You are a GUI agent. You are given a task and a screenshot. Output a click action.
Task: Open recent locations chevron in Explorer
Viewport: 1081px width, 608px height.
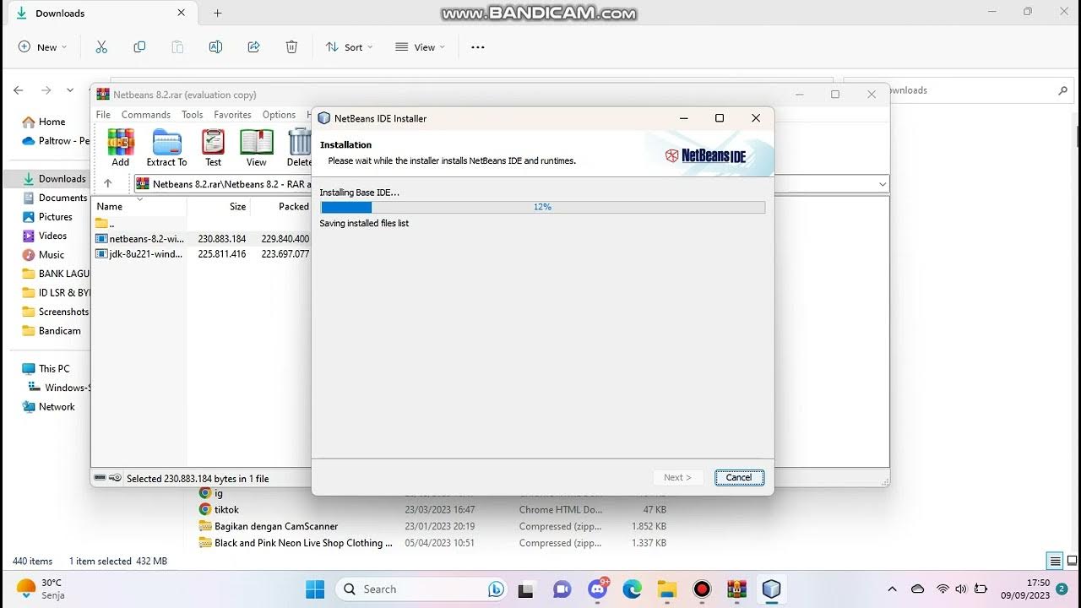point(70,90)
